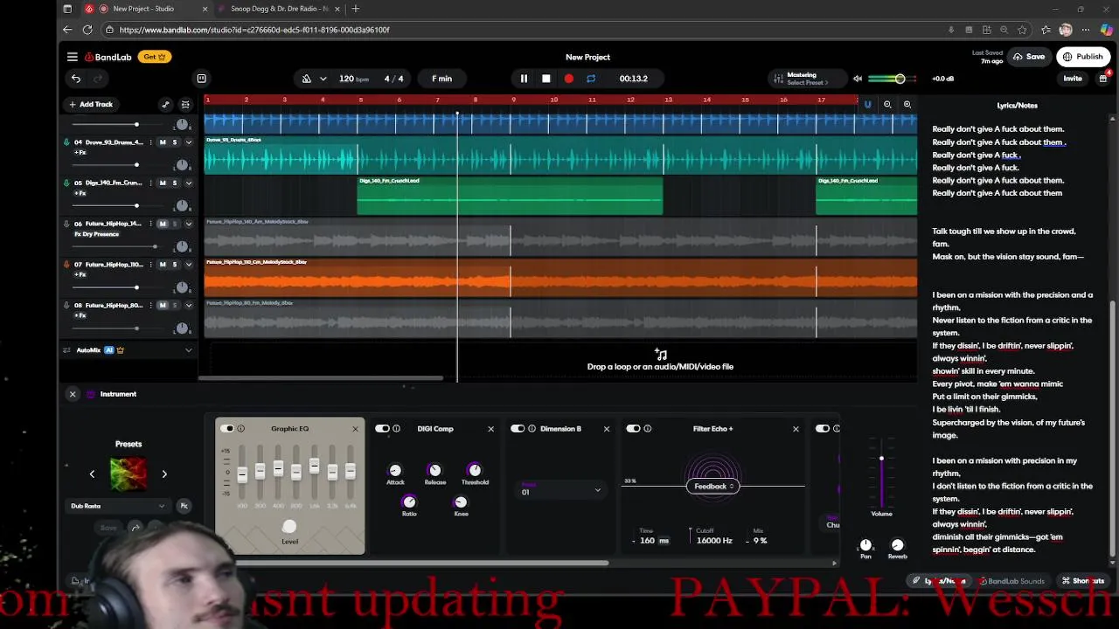
Task: Click the track height icon beside Add Track
Action: pyautogui.click(x=184, y=105)
